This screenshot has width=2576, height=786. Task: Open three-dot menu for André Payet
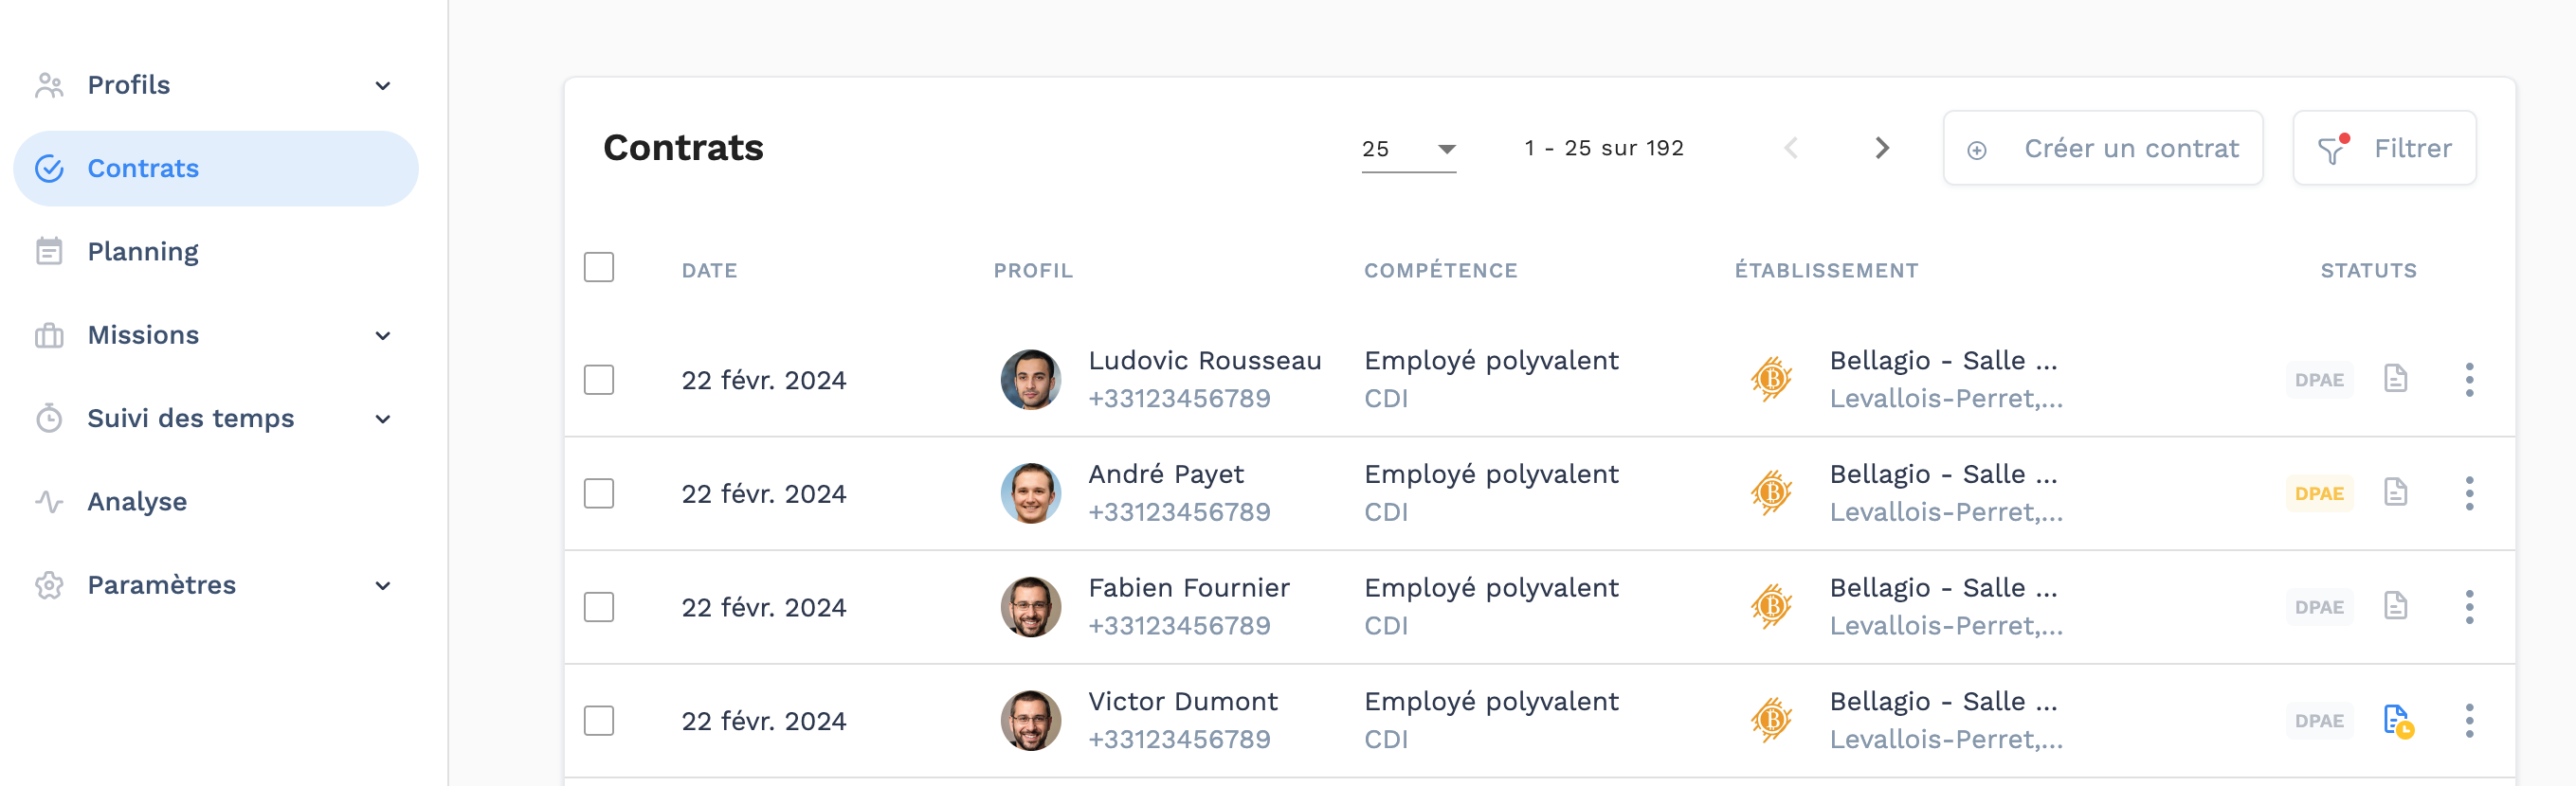[x=2469, y=492]
